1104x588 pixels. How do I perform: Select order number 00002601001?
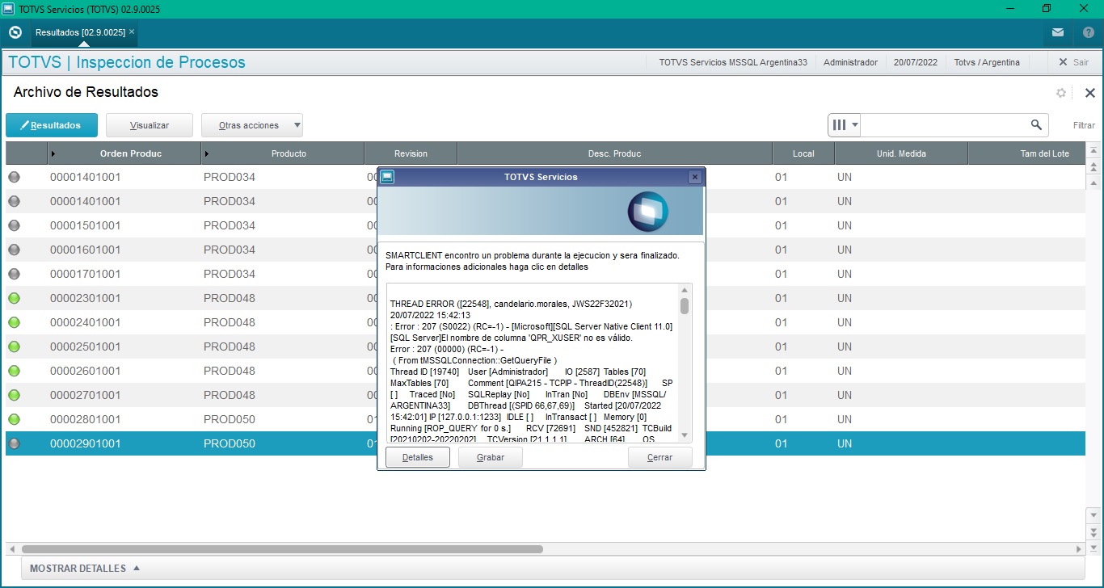coord(86,371)
